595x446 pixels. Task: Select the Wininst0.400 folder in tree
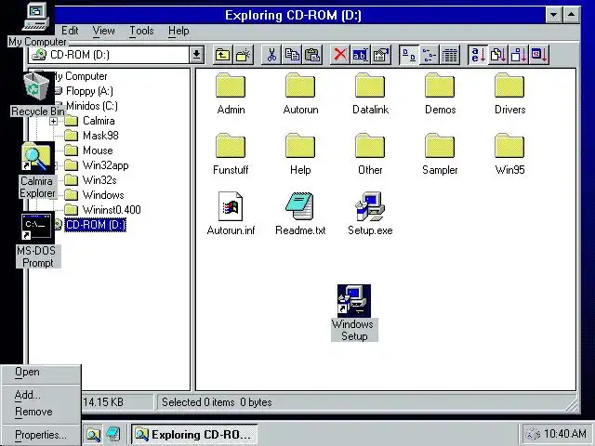click(112, 210)
